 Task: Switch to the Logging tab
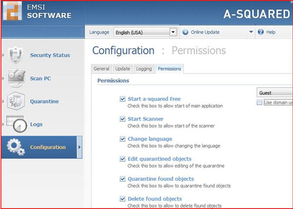pyautogui.click(x=144, y=69)
